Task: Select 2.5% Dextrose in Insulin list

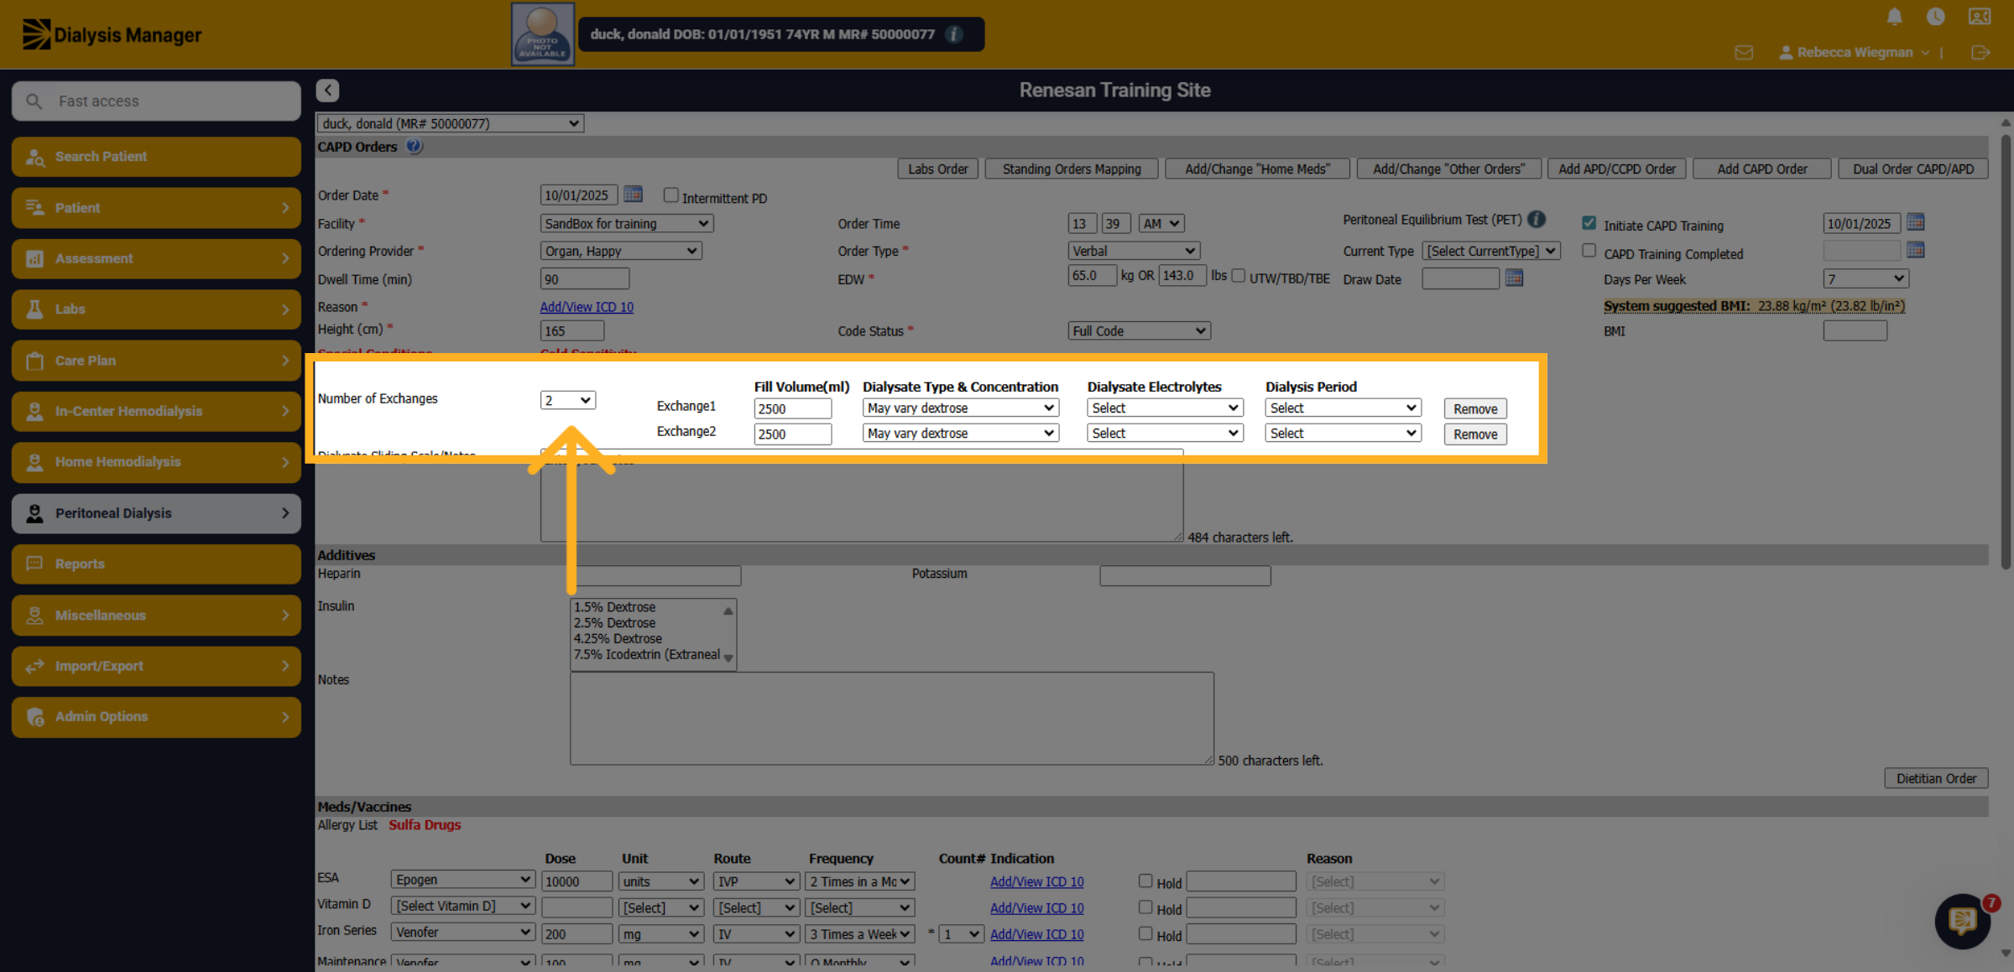Action: pyautogui.click(x=614, y=622)
